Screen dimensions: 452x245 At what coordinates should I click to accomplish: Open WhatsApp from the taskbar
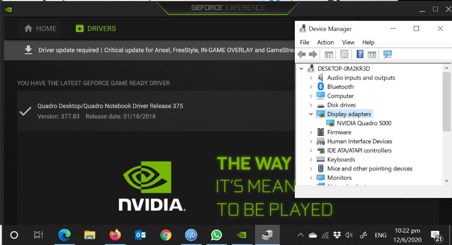[216, 235]
